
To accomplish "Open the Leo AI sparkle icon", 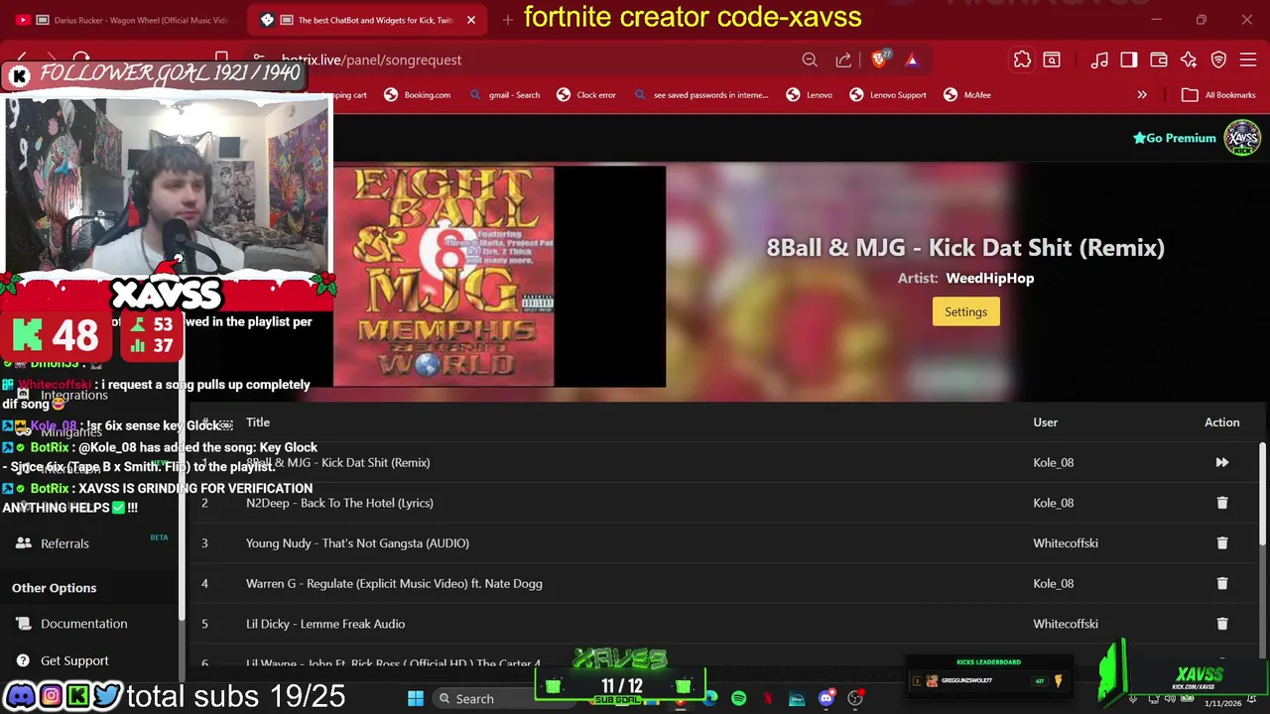I will tap(1189, 59).
